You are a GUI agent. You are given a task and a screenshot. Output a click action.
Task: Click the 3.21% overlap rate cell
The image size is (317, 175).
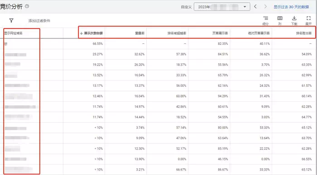(x=140, y=170)
